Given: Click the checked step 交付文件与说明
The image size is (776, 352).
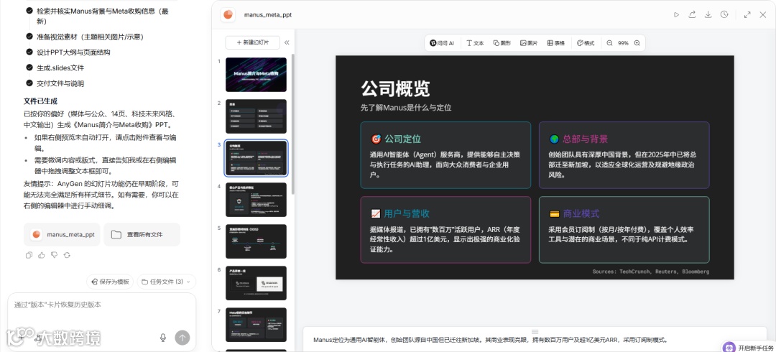Looking at the screenshot, I should [60, 83].
